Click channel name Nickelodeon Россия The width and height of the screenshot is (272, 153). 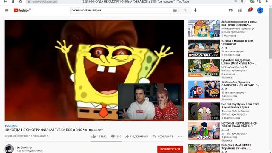pos(232,67)
